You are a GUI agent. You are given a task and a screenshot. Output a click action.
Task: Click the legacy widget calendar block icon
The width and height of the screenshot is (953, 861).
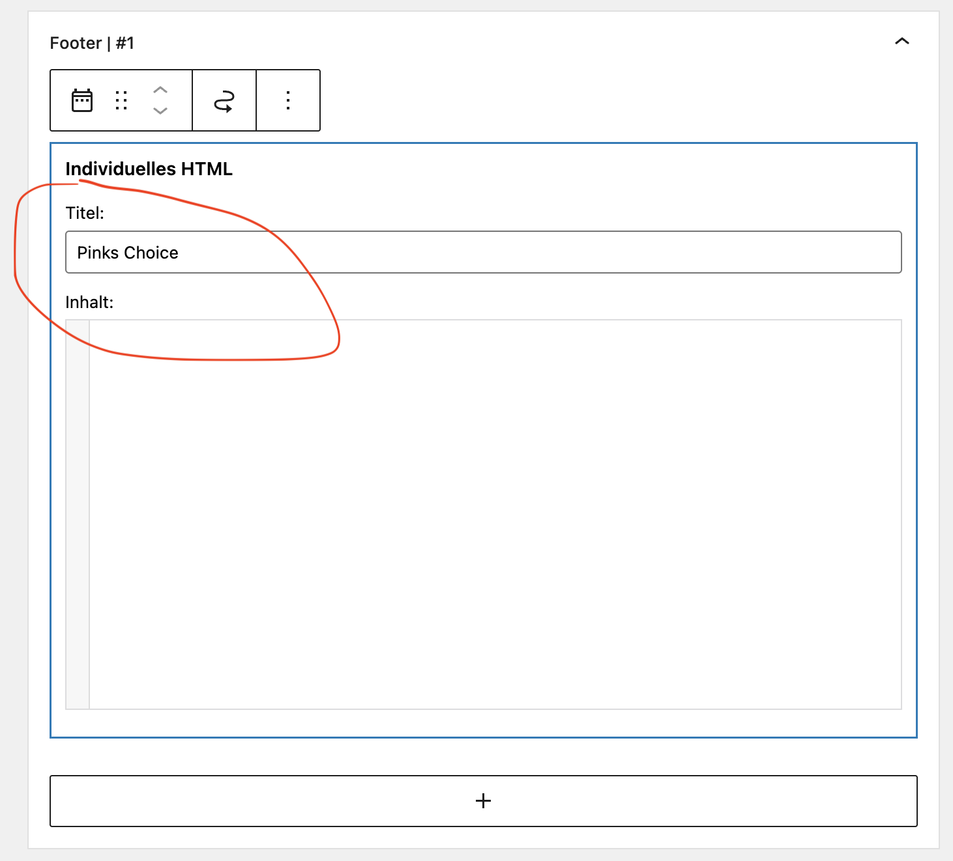point(82,100)
